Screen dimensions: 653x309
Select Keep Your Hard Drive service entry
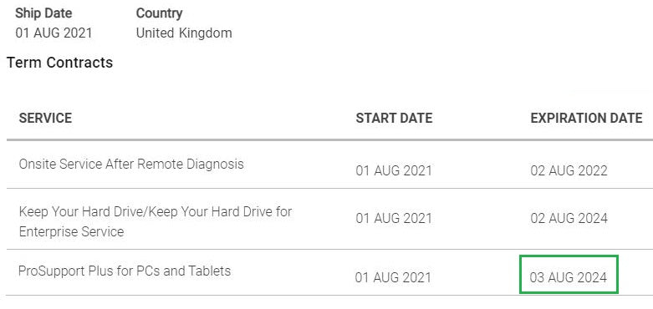(156, 221)
